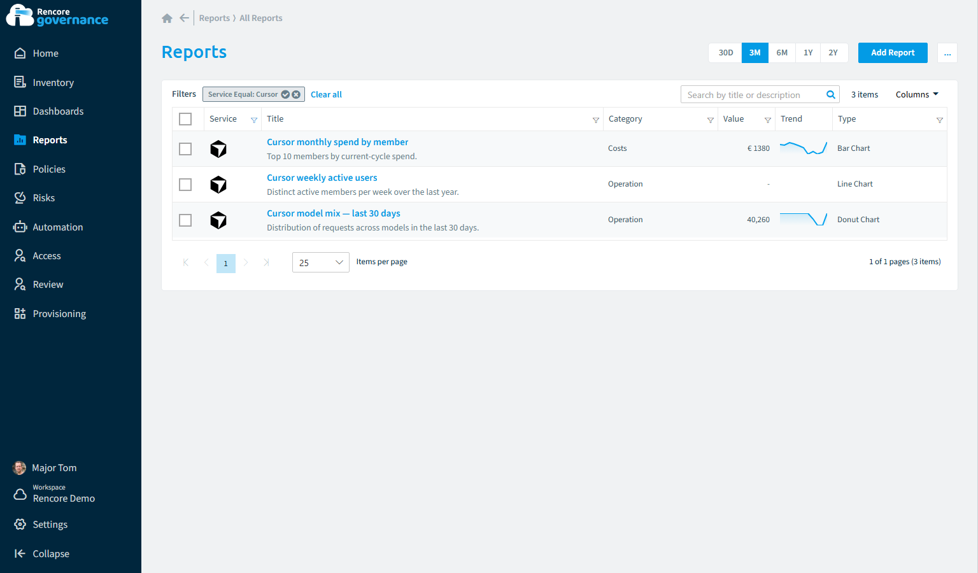978x573 pixels.
Task: Open Inventory from the sidebar
Action: point(53,83)
